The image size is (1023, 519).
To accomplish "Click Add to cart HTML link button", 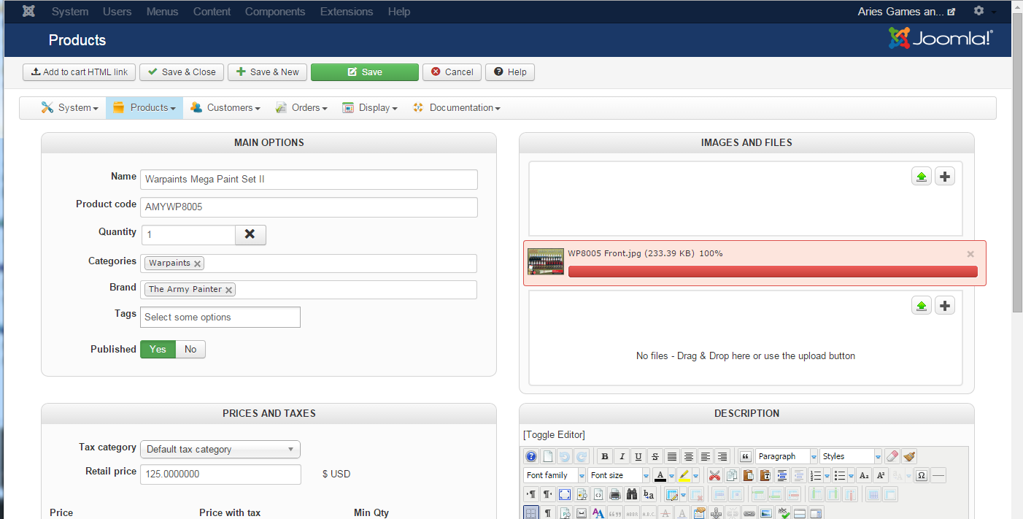I will [79, 72].
